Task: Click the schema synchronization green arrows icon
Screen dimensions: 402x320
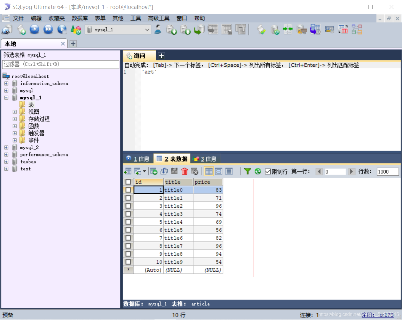Action: point(287,30)
